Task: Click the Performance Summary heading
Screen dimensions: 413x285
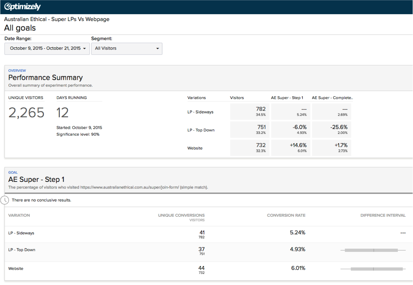Action: tap(46, 78)
